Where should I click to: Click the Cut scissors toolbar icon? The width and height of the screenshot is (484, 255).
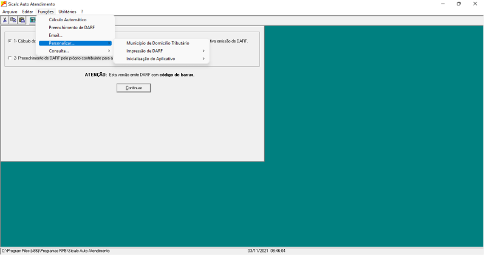pyautogui.click(x=5, y=20)
